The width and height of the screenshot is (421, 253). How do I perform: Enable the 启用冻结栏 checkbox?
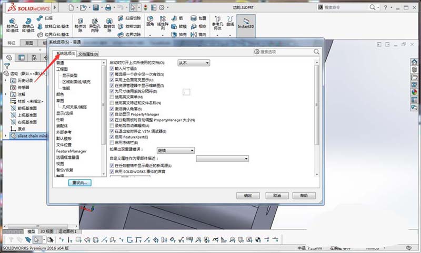(112, 143)
